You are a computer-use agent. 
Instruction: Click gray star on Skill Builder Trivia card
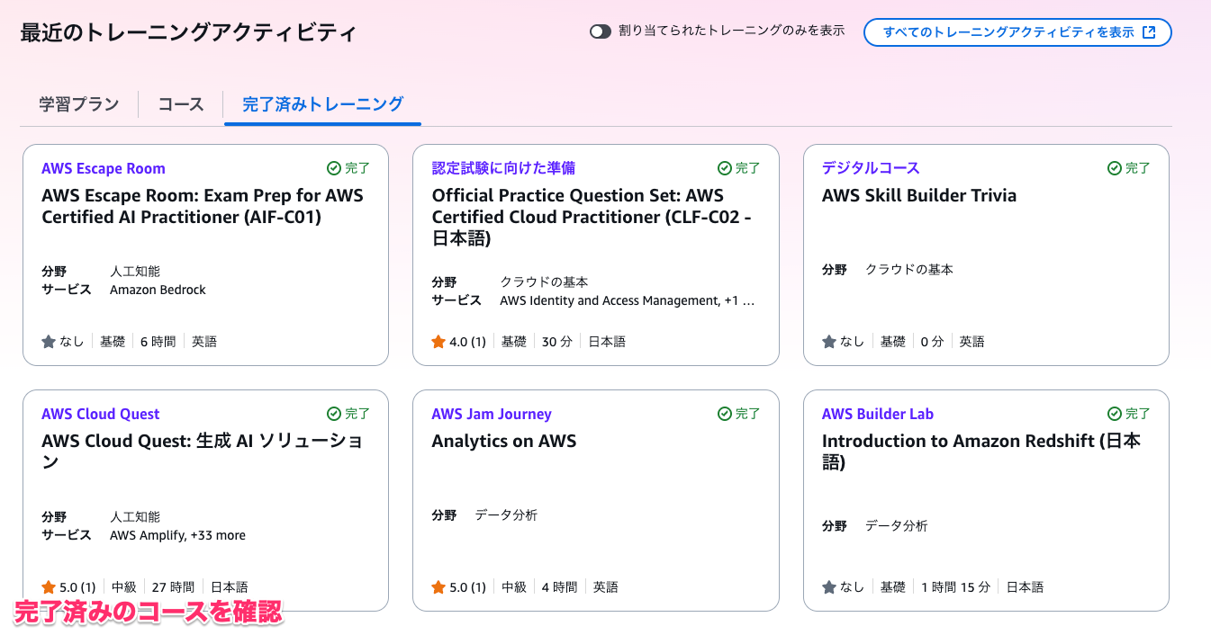tap(829, 341)
